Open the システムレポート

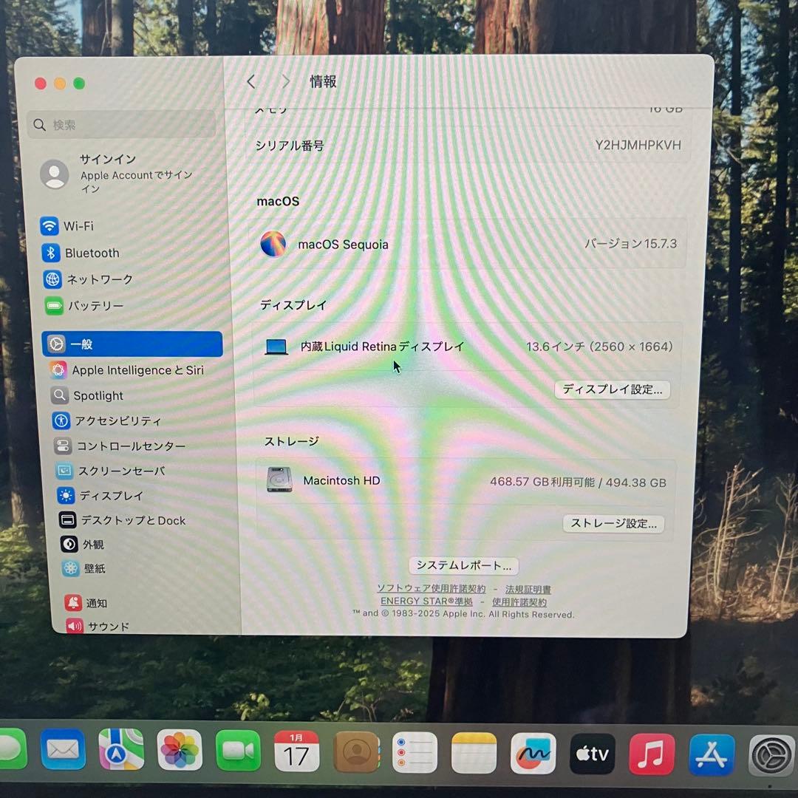464,565
